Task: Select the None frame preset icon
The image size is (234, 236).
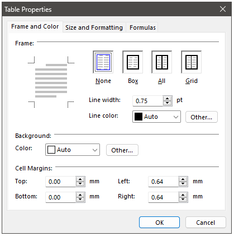Action: (103, 62)
